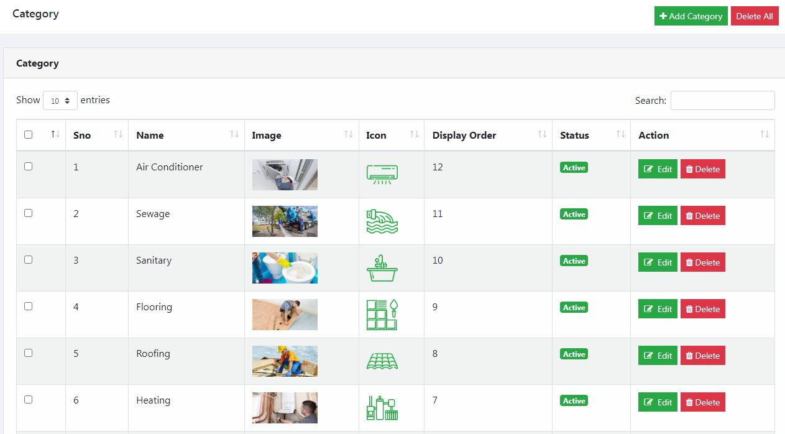Click the Delete All button
This screenshot has width=785, height=434.
pyautogui.click(x=754, y=16)
